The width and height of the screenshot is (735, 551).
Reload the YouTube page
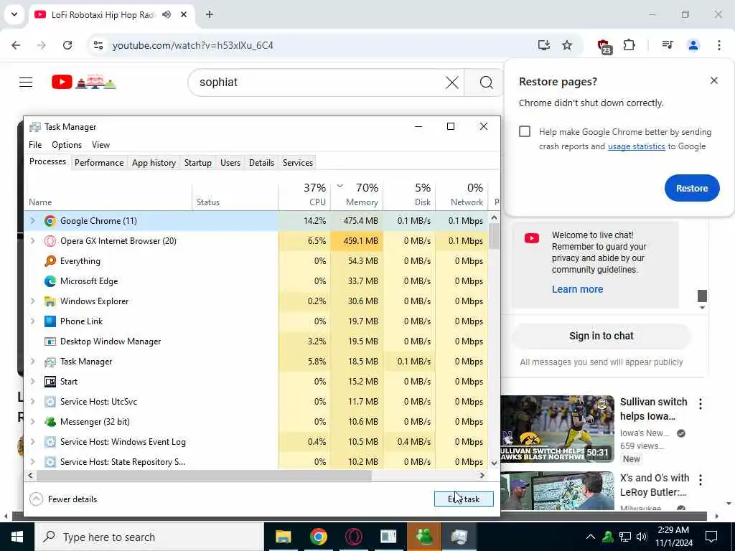pyautogui.click(x=67, y=45)
